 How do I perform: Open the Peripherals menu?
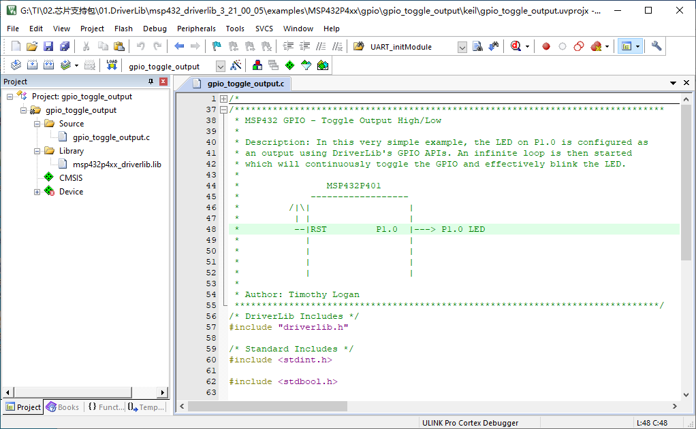pos(196,29)
